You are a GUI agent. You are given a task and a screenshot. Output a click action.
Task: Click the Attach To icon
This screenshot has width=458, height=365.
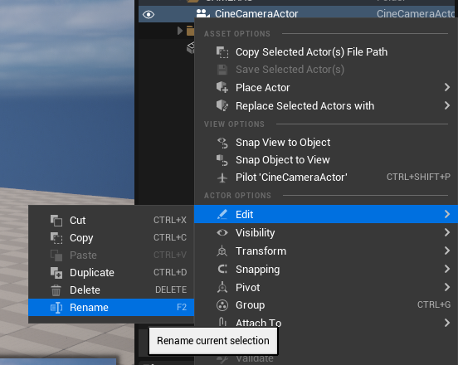point(222,322)
